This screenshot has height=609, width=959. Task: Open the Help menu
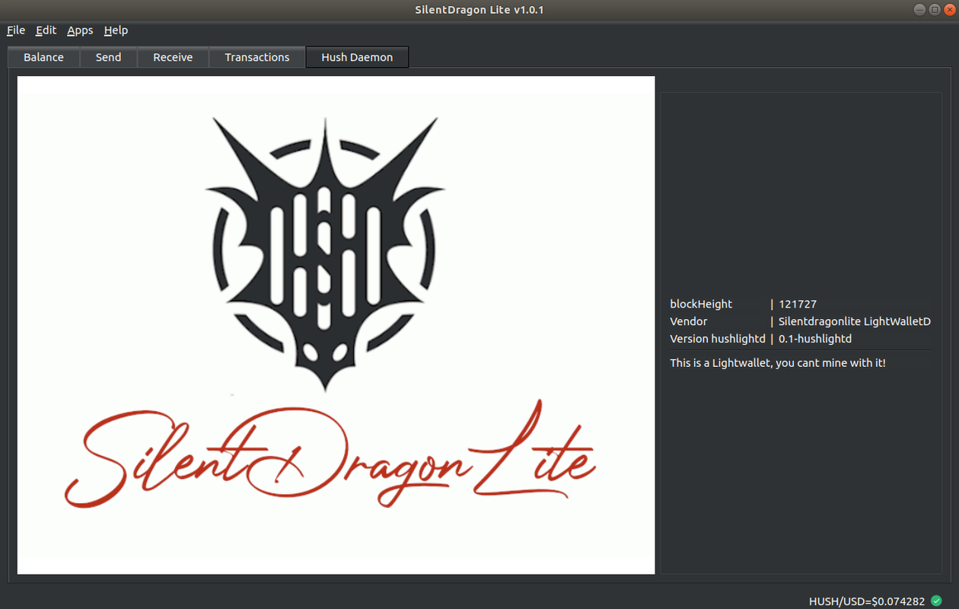[116, 30]
